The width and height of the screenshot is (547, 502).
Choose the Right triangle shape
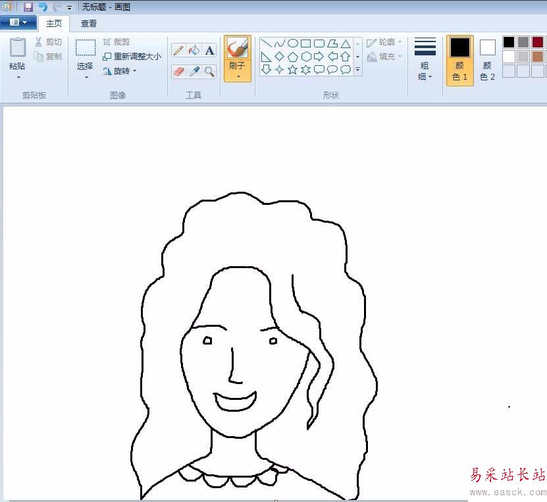click(266, 57)
